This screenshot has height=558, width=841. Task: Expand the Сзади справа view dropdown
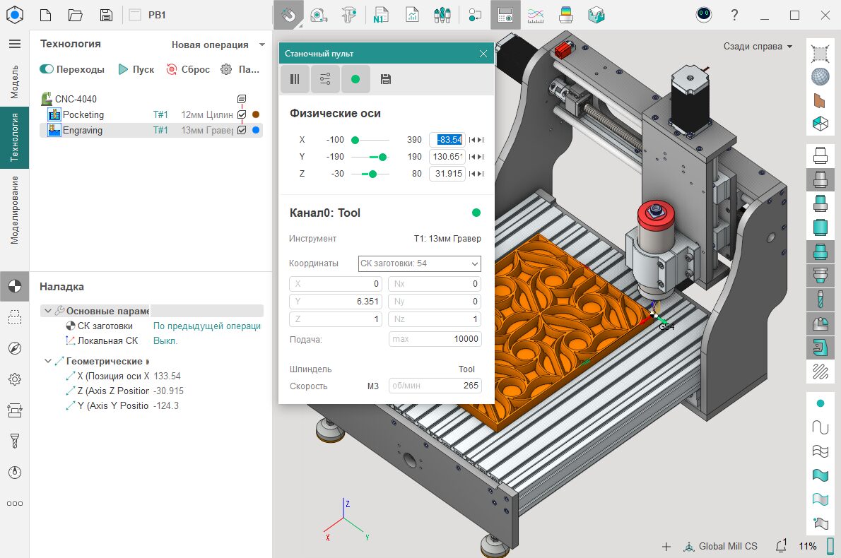(758, 47)
